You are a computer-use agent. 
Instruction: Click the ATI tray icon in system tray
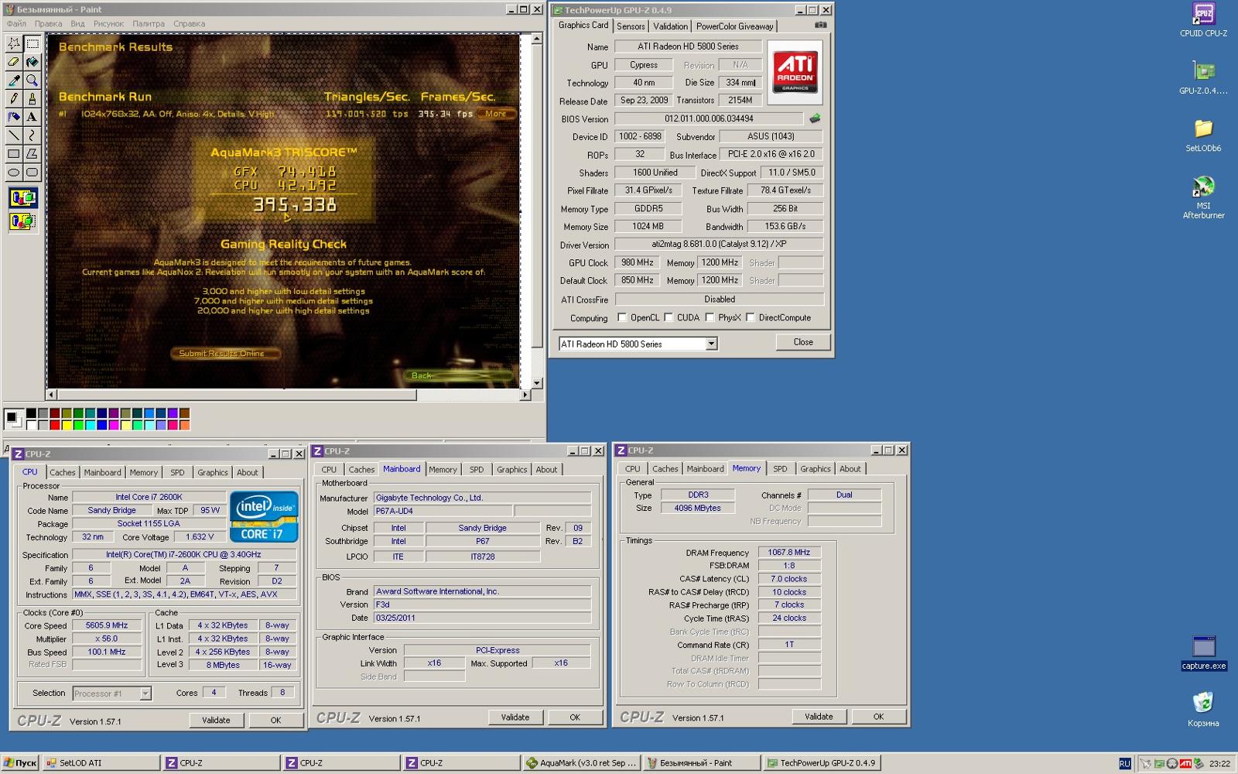1185,763
